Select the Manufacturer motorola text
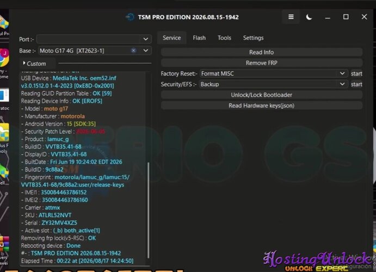The width and height of the screenshot is (376, 272). pos(73,116)
